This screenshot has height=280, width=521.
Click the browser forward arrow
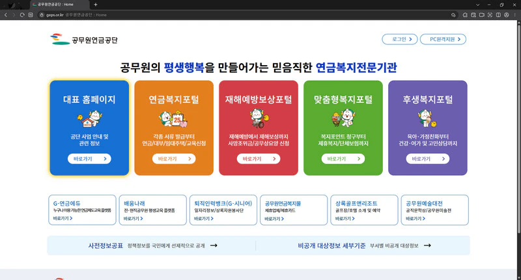pyautogui.click(x=14, y=14)
